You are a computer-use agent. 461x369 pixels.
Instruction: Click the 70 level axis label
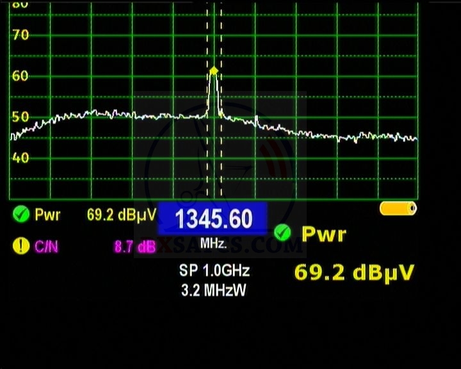click(20, 35)
